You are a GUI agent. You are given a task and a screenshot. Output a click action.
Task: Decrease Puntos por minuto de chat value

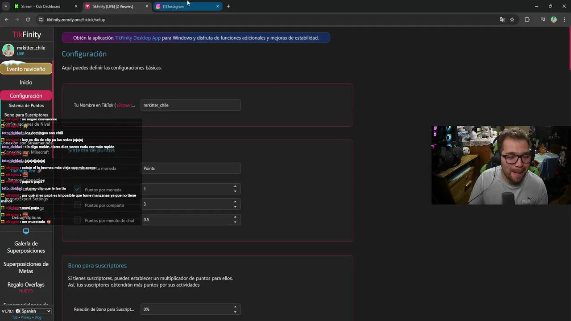tap(235, 222)
